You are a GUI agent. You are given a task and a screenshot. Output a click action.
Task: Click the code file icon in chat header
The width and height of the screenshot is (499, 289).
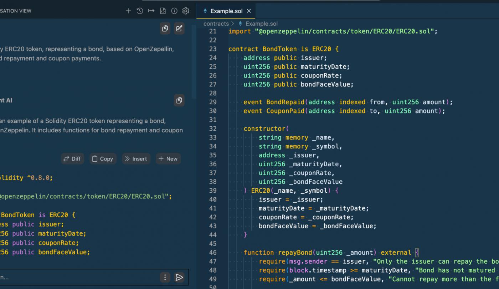163,11
